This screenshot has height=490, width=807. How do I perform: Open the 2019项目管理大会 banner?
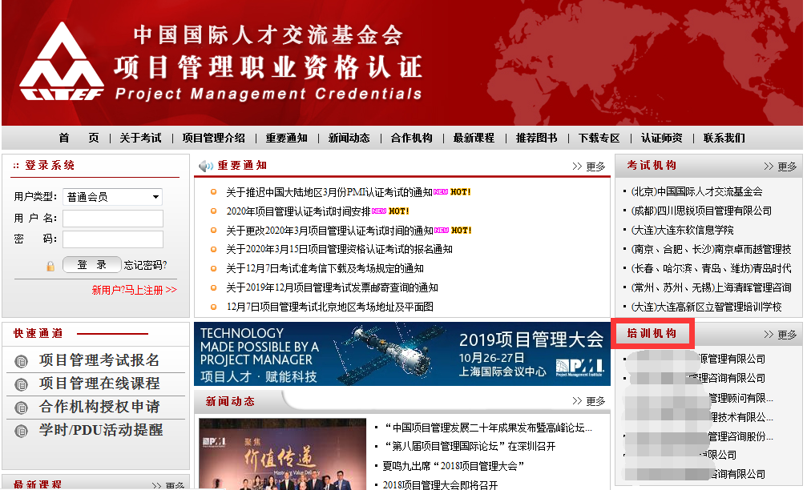coord(401,354)
